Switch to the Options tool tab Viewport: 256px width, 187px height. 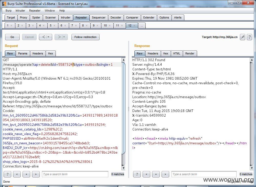[164, 17]
